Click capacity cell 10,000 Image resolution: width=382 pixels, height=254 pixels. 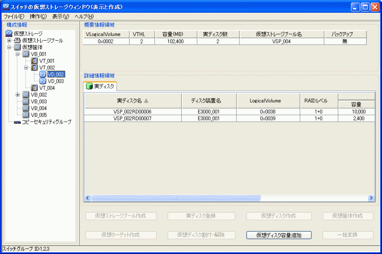pos(357,112)
